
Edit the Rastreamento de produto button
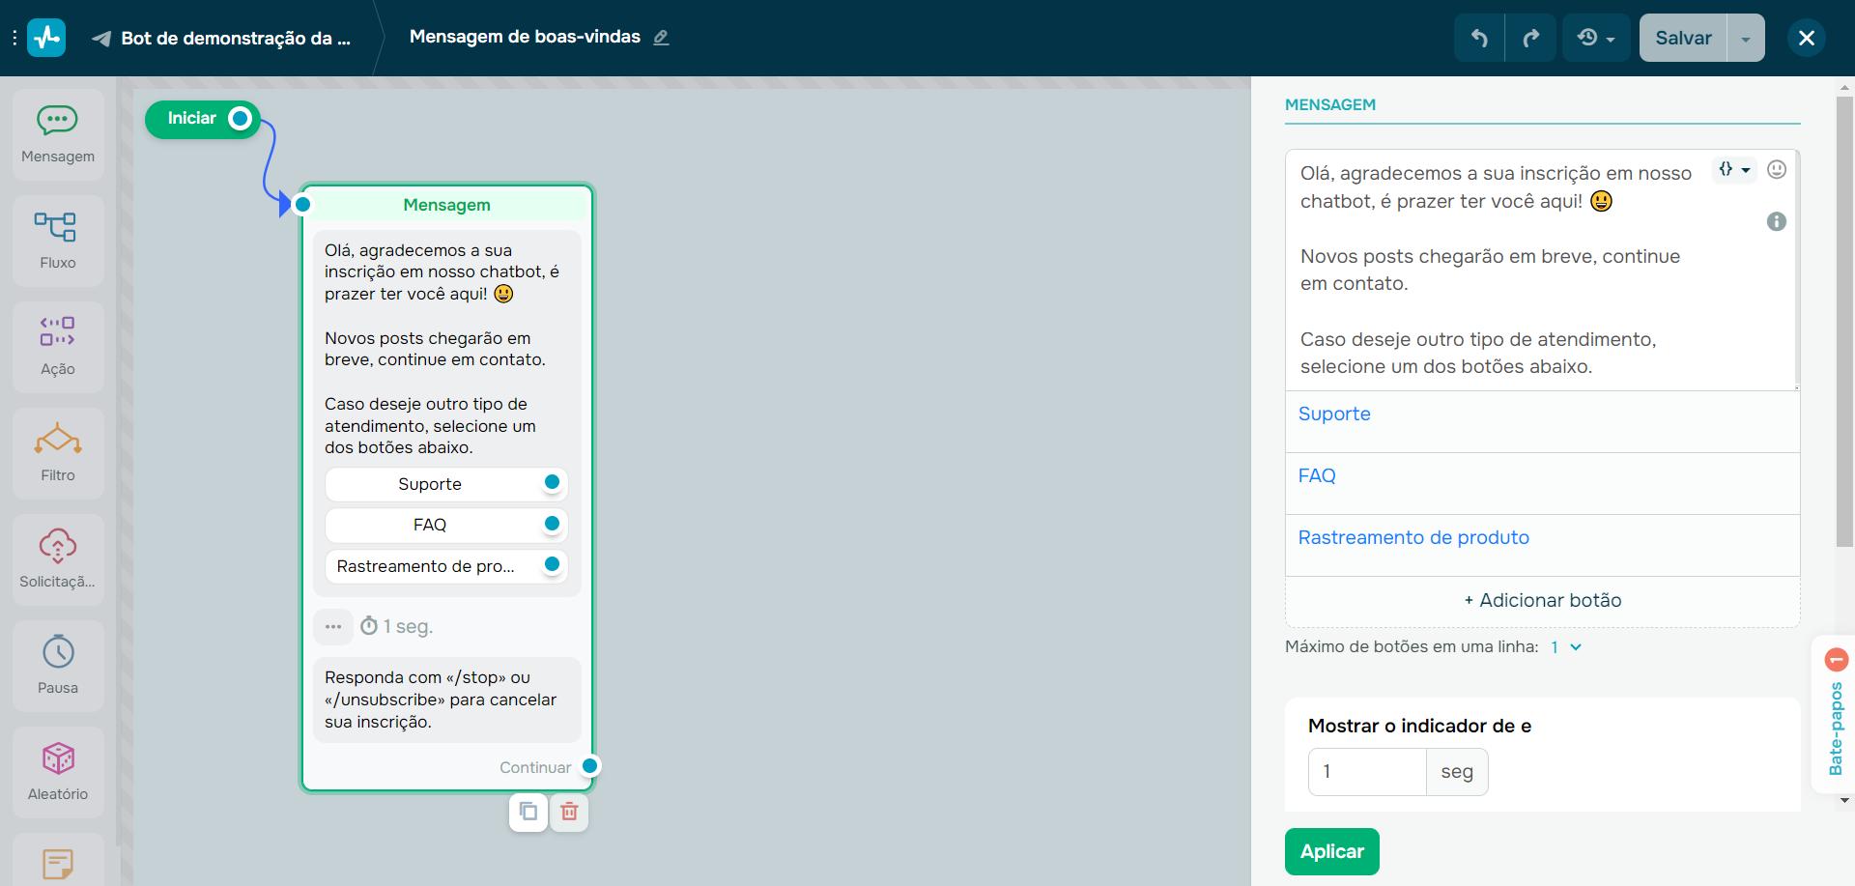point(1542,546)
